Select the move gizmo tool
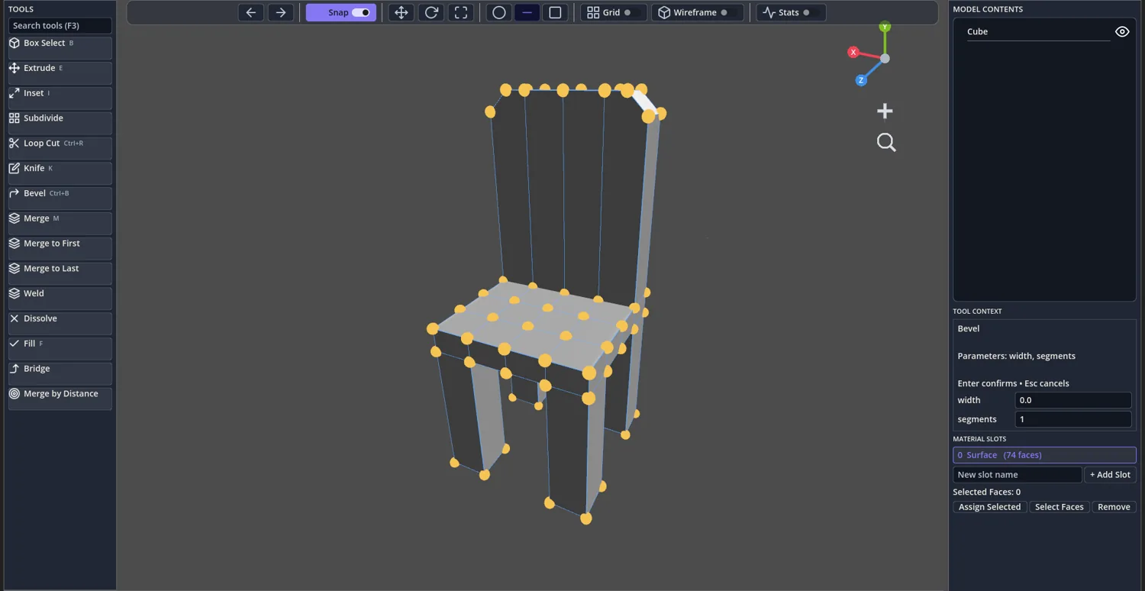 (x=401, y=12)
